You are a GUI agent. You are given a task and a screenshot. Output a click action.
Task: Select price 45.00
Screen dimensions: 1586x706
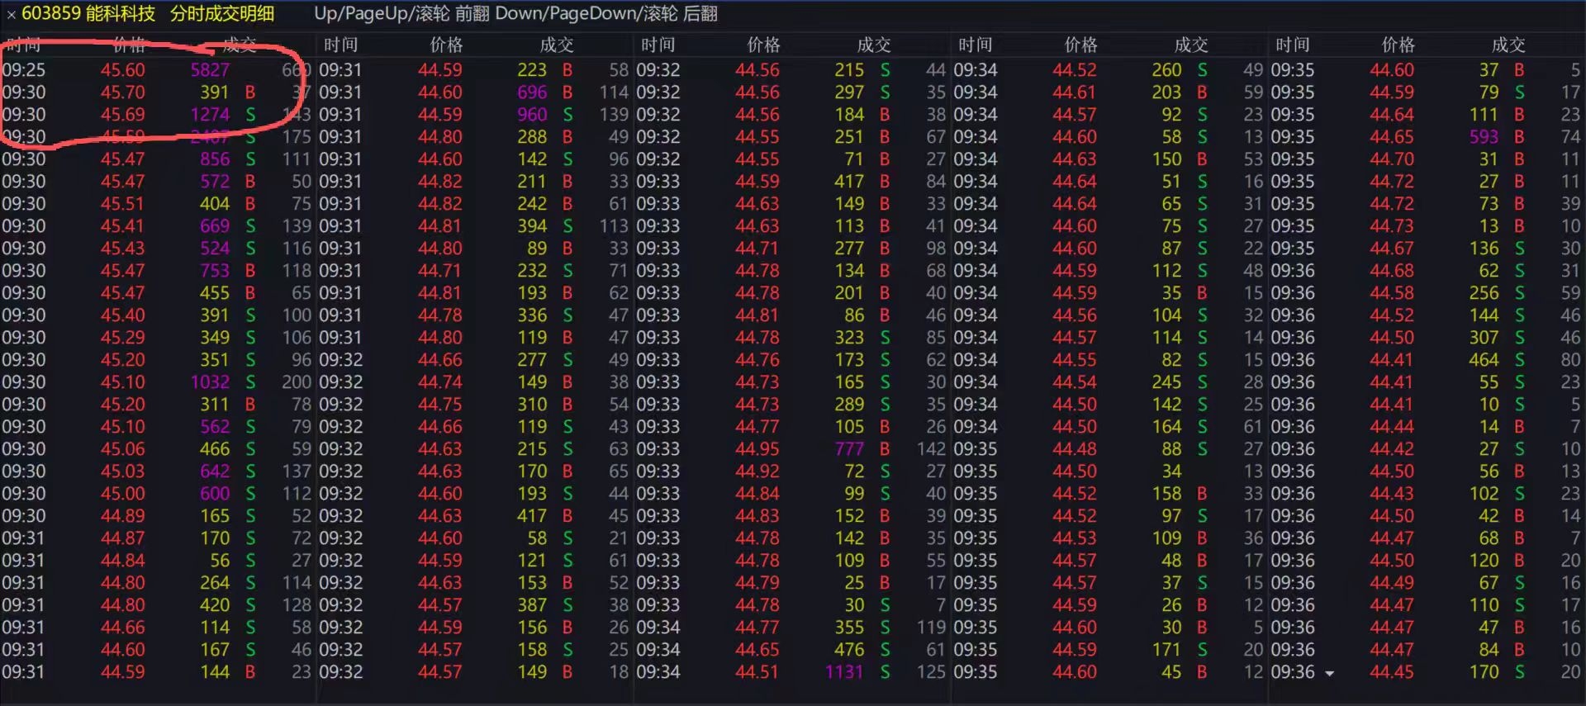[122, 494]
